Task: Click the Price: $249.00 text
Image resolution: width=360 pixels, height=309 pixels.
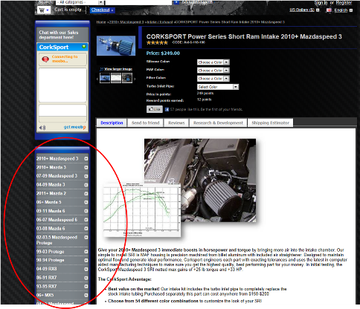Action: 163,53
